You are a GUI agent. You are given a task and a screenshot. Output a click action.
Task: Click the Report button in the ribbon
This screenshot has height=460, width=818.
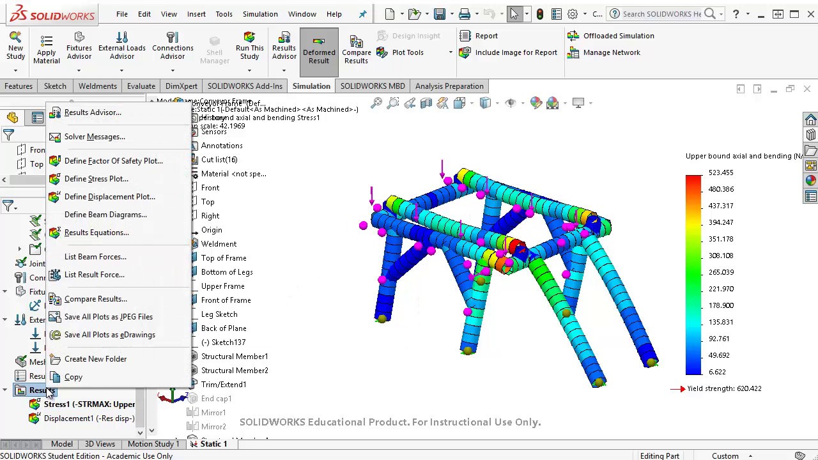(x=478, y=36)
